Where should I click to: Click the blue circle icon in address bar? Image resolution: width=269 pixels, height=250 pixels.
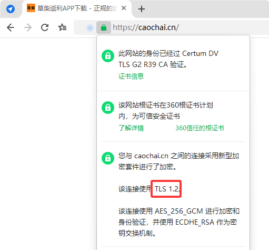90,27
